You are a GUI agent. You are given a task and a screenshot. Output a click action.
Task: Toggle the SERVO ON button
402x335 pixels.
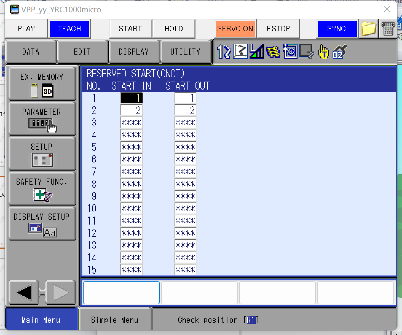tap(235, 29)
